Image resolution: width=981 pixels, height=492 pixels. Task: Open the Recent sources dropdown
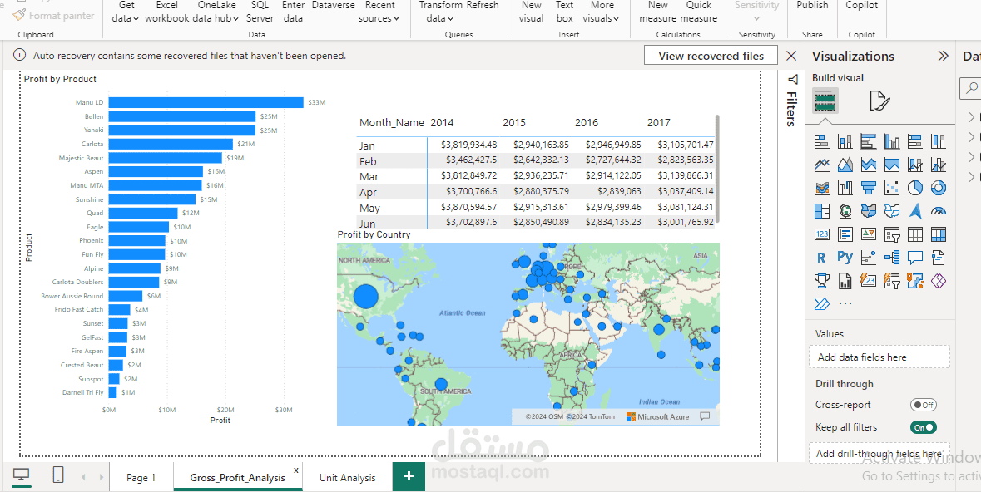click(379, 12)
